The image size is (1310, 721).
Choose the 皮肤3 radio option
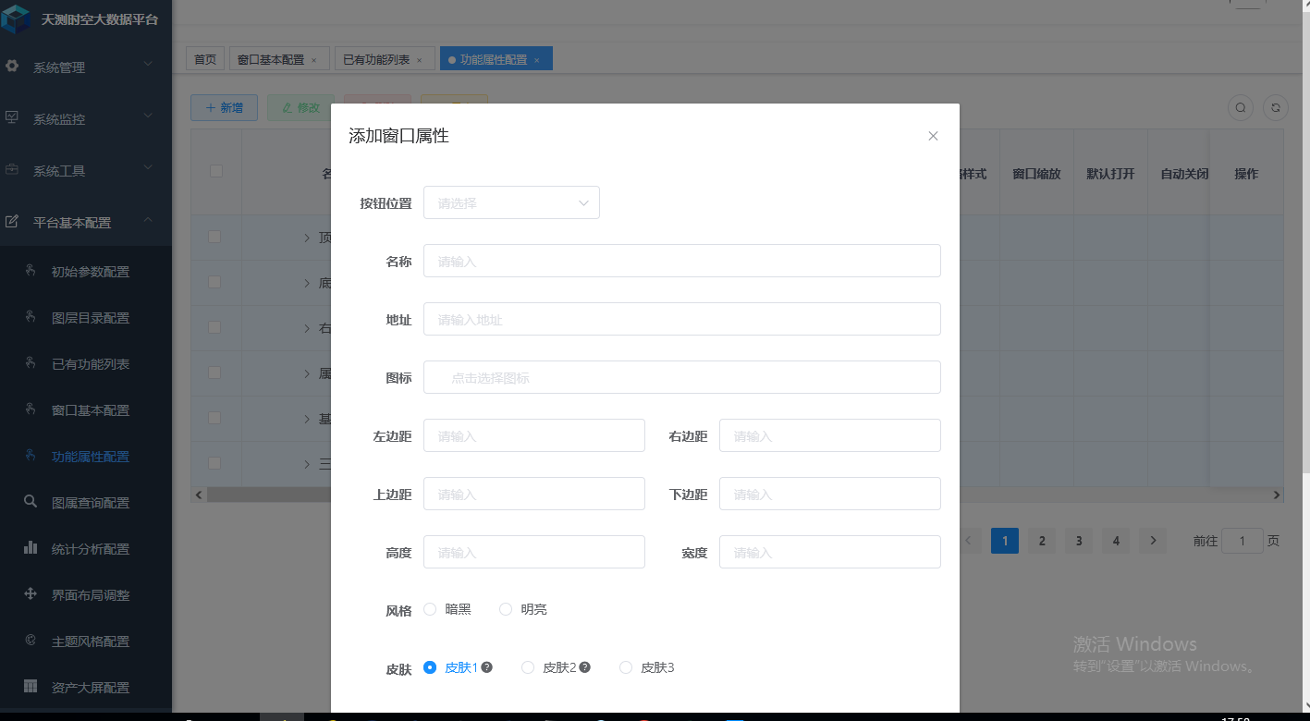626,667
